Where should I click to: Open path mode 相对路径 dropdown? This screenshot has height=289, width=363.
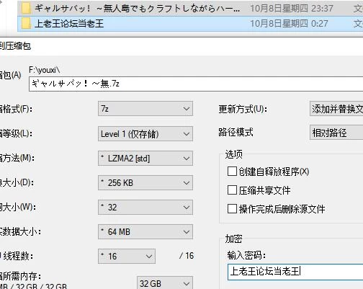point(336,133)
